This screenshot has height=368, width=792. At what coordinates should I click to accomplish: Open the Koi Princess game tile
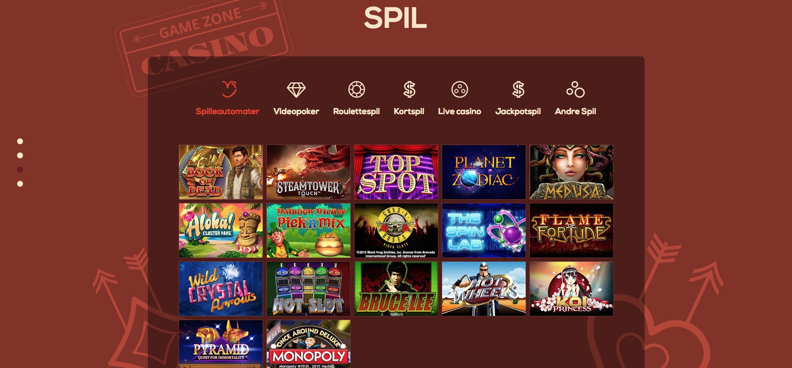572,289
